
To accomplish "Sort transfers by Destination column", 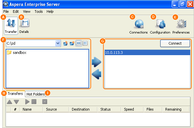I will [x=83, y=109].
